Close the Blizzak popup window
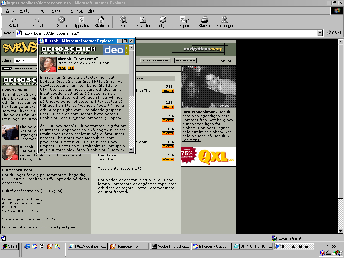The height and width of the screenshot is (258, 344). tap(131, 41)
